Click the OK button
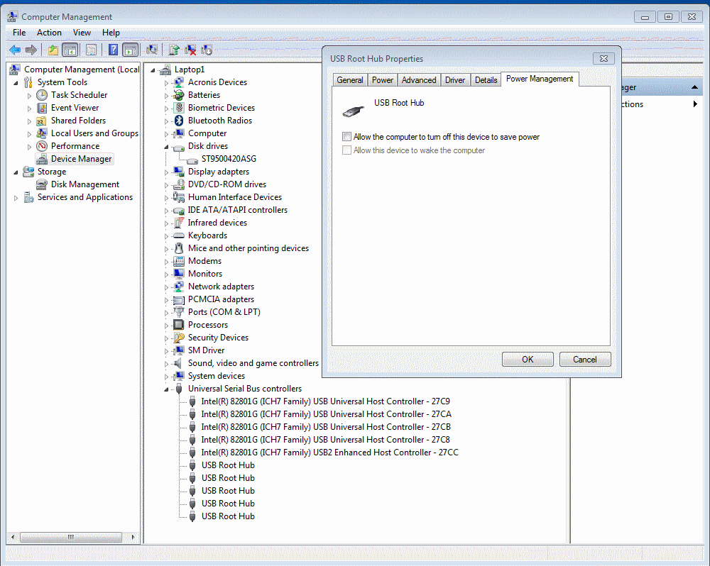Screen dimensions: 710x566 coord(528,359)
